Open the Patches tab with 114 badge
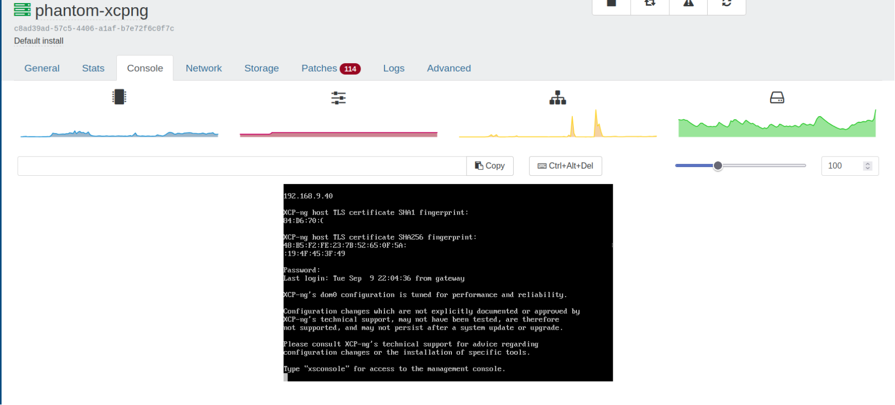Viewport: 895px width, 405px height. (x=331, y=68)
